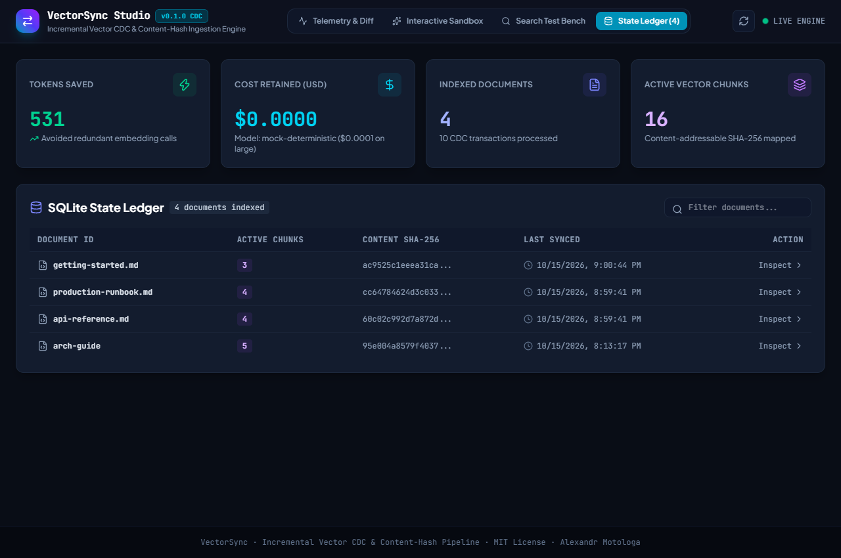
Task: Click the Content SHA-256 column header
Action: pos(401,240)
